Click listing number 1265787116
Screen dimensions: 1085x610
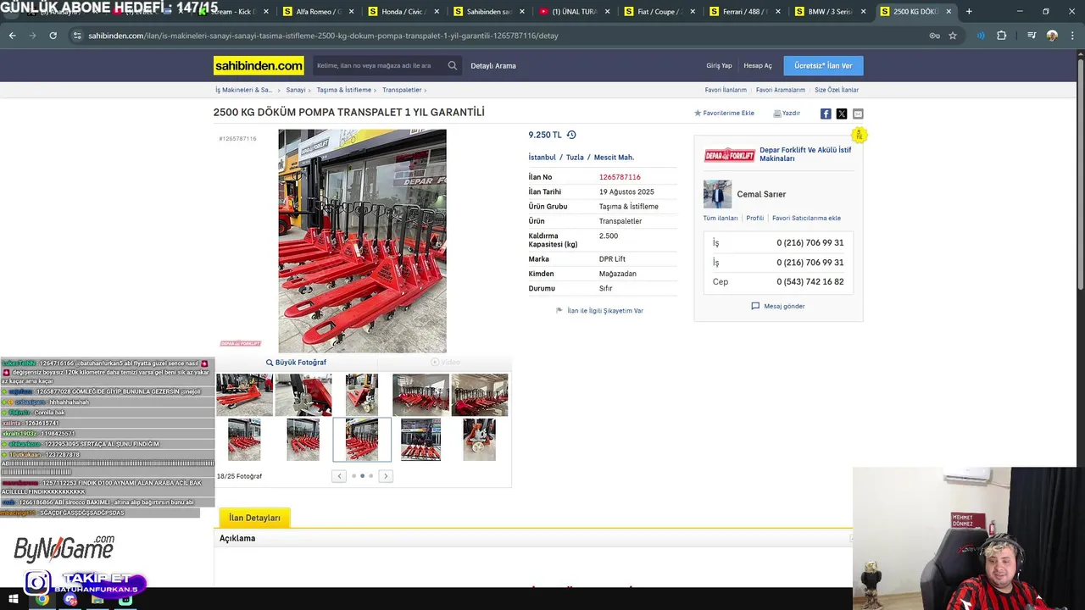(x=620, y=177)
